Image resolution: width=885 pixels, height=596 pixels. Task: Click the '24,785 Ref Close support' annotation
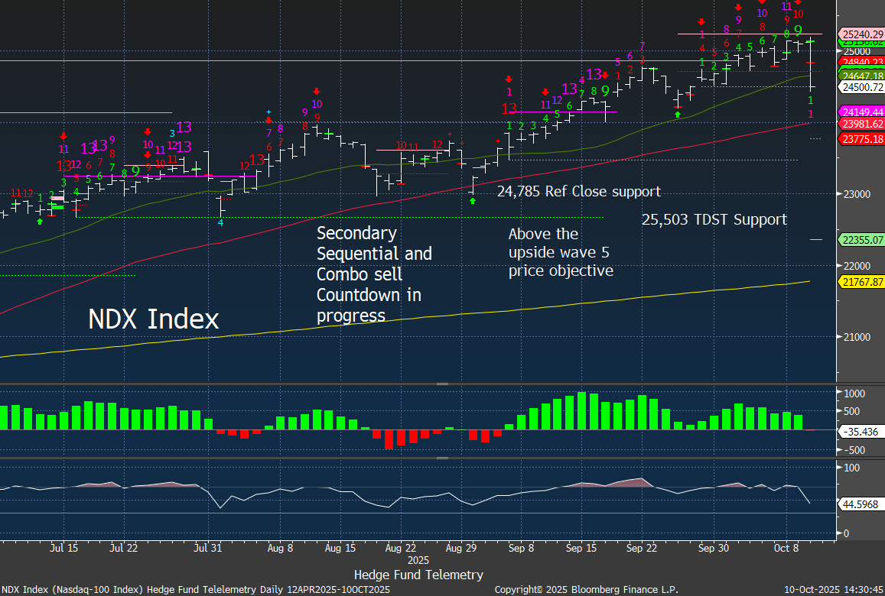tap(578, 191)
